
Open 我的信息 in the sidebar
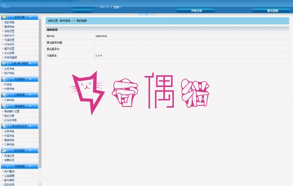(9, 22)
